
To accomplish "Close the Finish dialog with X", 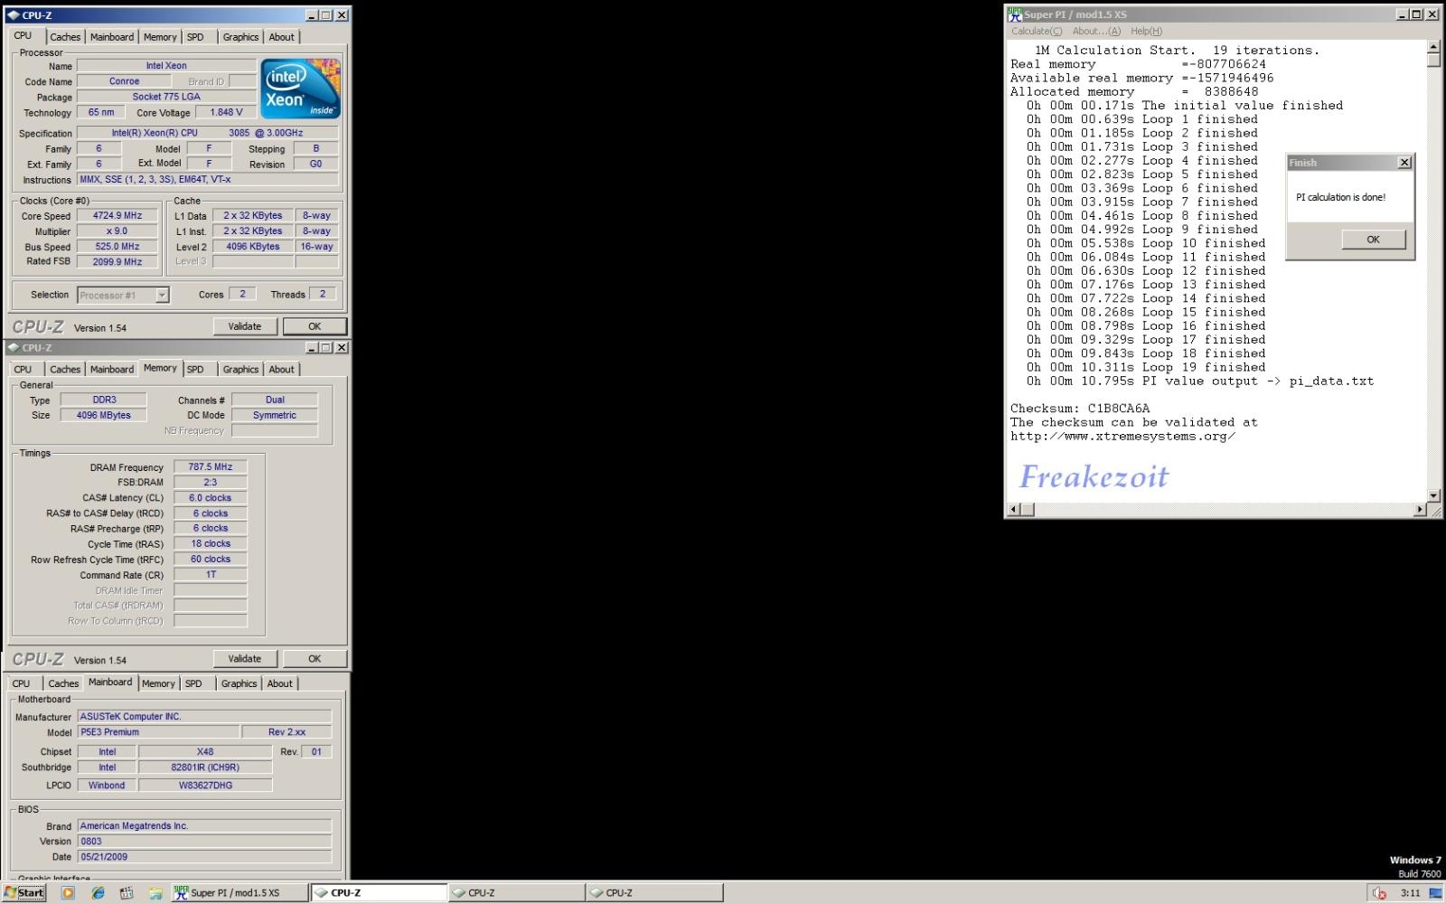I will [x=1404, y=163].
